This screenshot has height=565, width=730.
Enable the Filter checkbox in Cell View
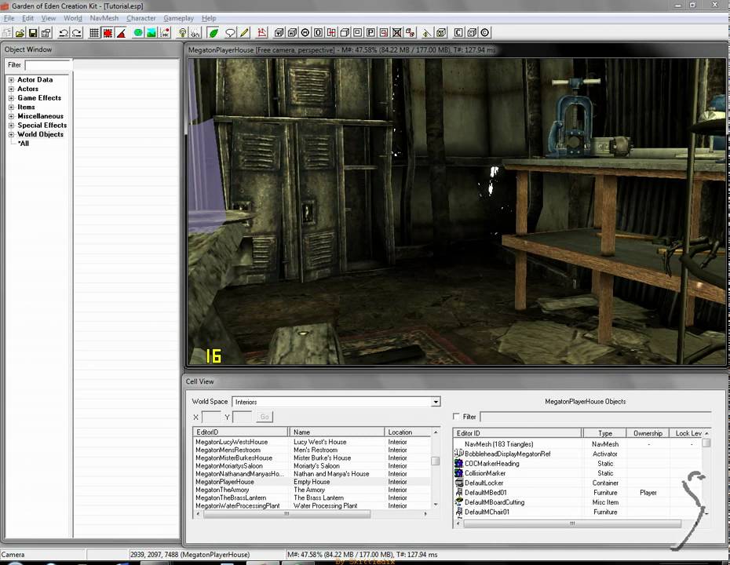pyautogui.click(x=456, y=417)
